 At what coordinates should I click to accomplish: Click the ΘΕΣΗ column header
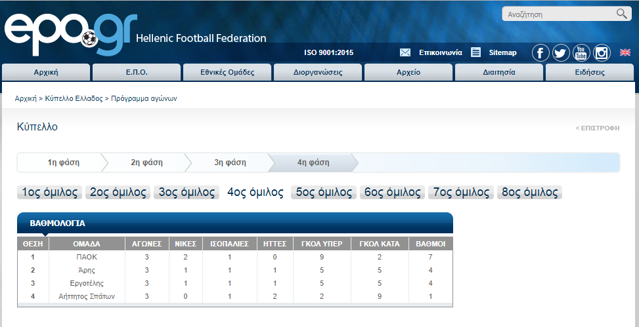tap(33, 244)
